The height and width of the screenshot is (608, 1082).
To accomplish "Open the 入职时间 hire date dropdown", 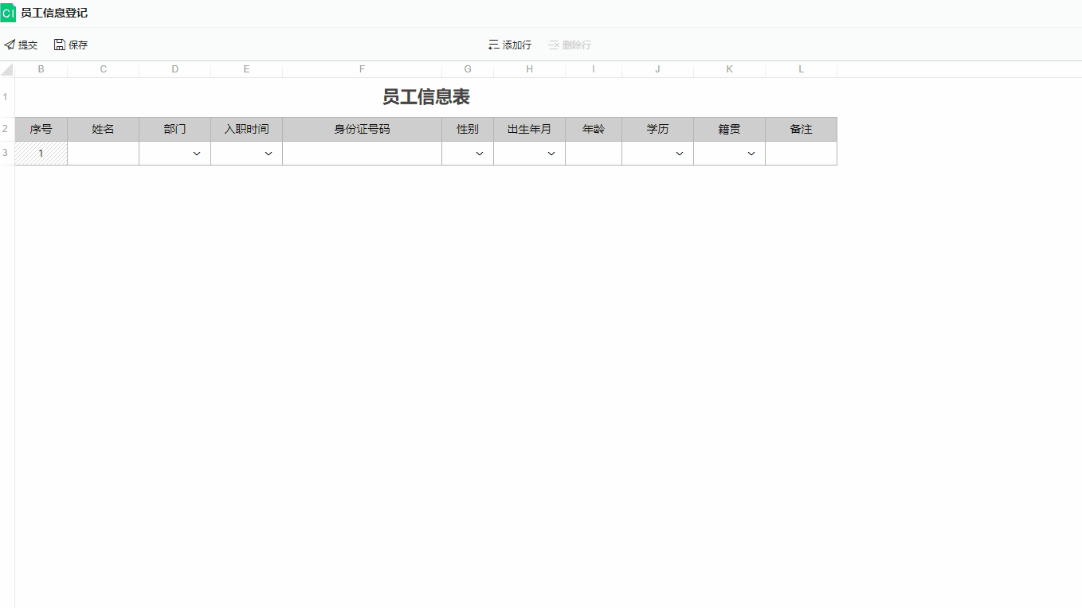I will [268, 153].
